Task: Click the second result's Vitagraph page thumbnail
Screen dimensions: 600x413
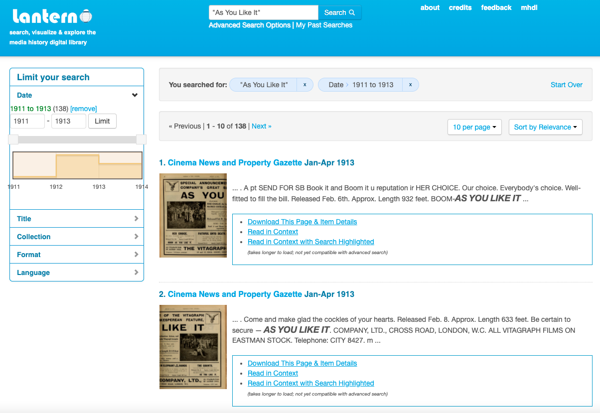Action: [193, 347]
